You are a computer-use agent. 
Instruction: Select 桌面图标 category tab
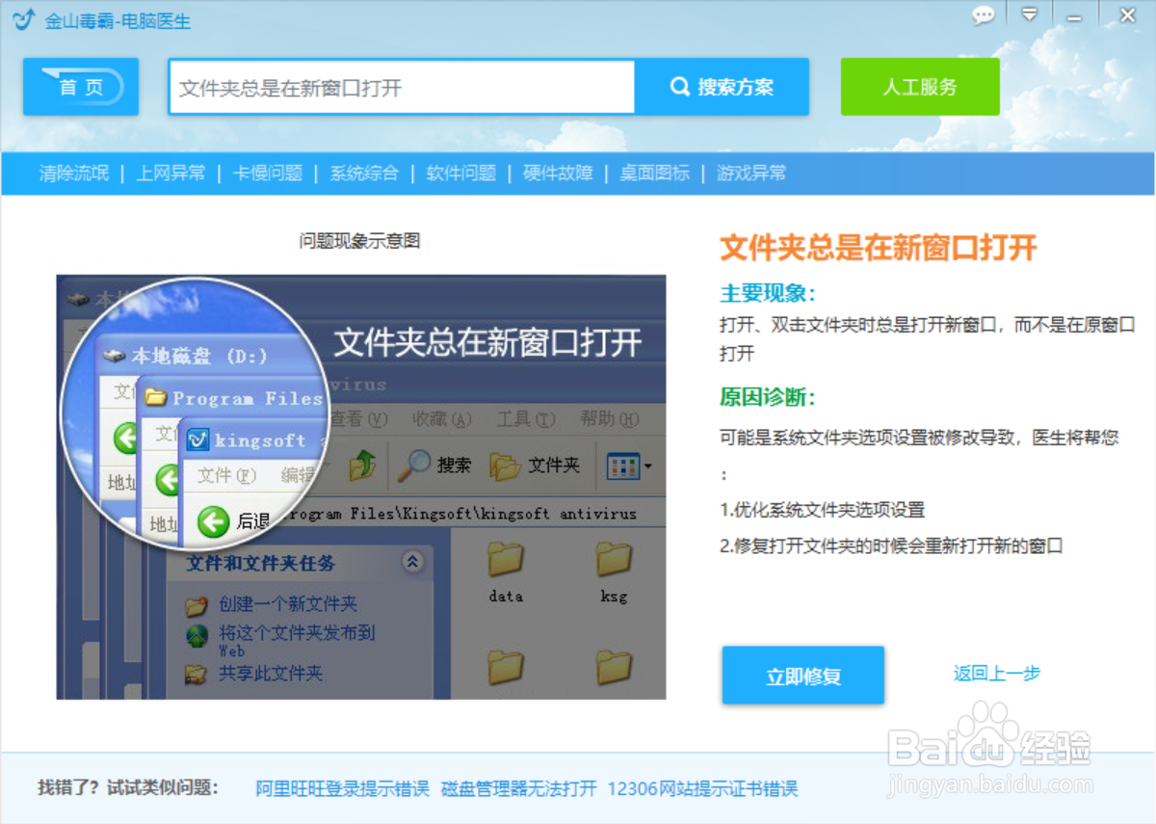655,173
